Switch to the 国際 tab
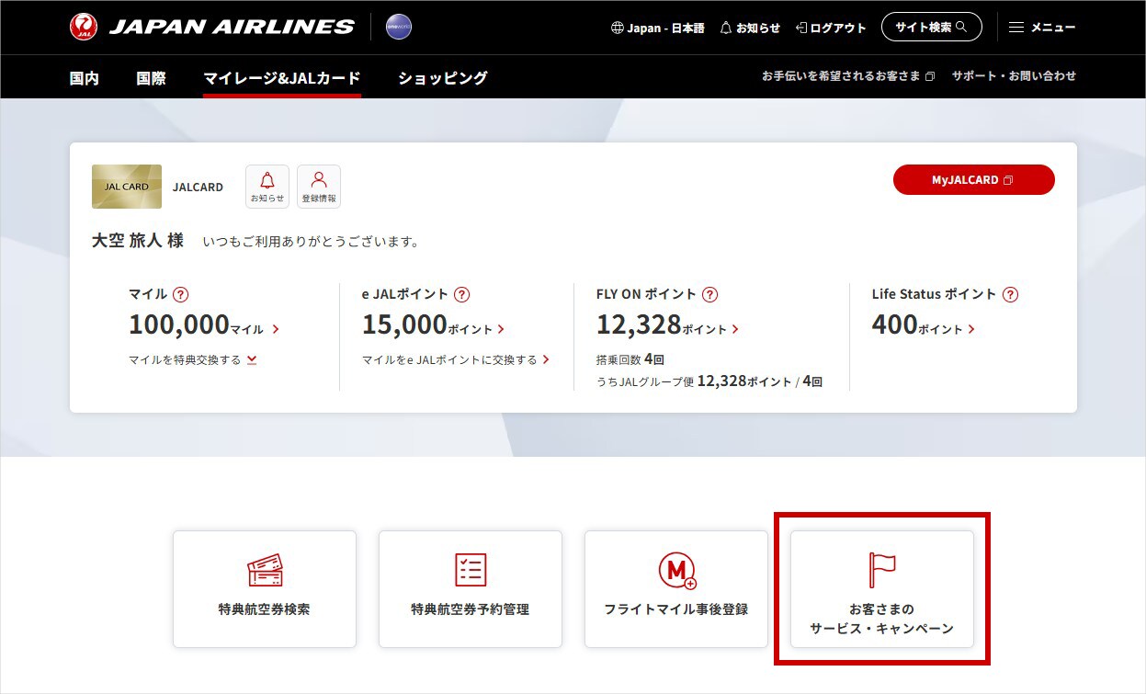 151,79
